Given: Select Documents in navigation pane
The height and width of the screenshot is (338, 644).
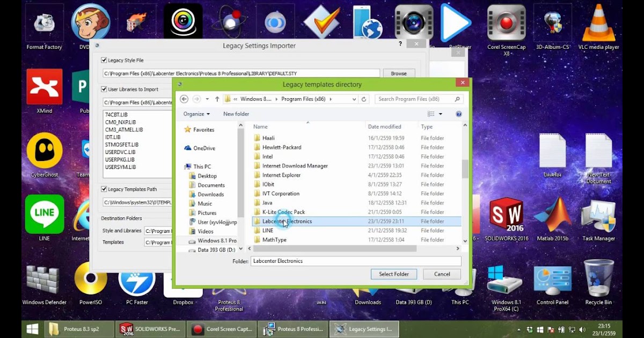Looking at the screenshot, I should (x=211, y=185).
